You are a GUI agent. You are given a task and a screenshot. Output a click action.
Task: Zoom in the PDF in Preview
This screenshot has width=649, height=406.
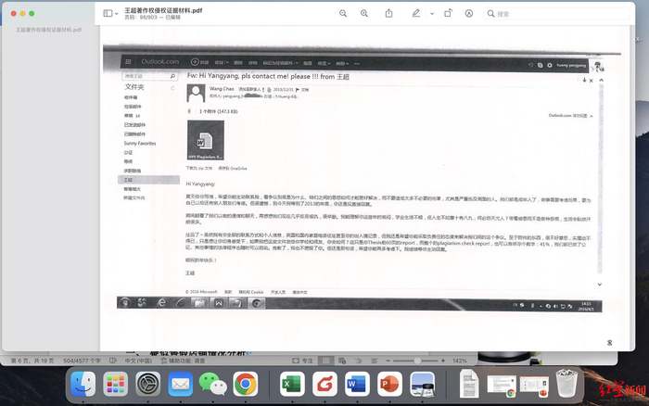364,14
